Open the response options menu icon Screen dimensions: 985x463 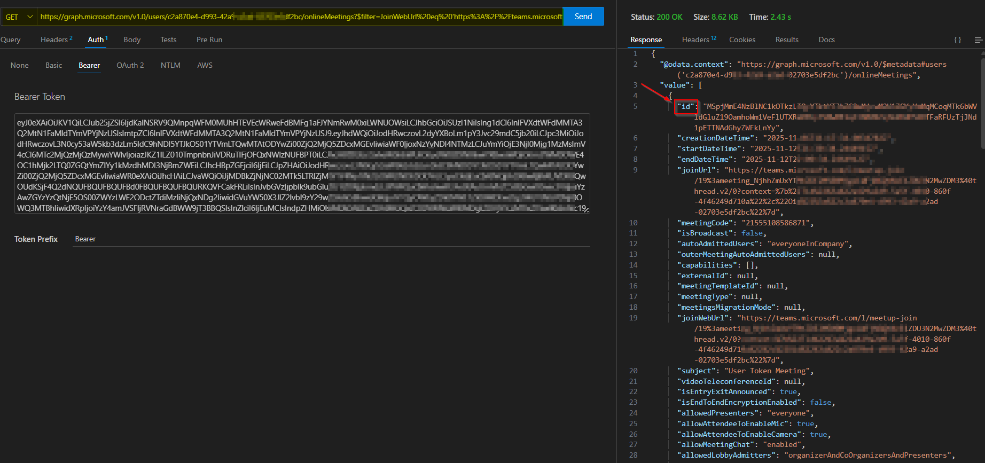pyautogui.click(x=978, y=40)
